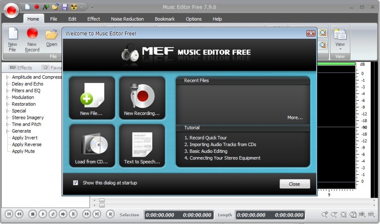The image size is (380, 224).
Task: Click the New File tile in welcome dialog
Action: (x=92, y=98)
